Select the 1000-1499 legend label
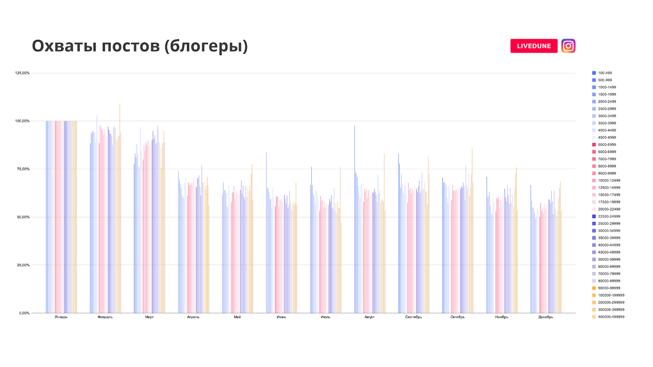The image size is (653, 367). [607, 87]
